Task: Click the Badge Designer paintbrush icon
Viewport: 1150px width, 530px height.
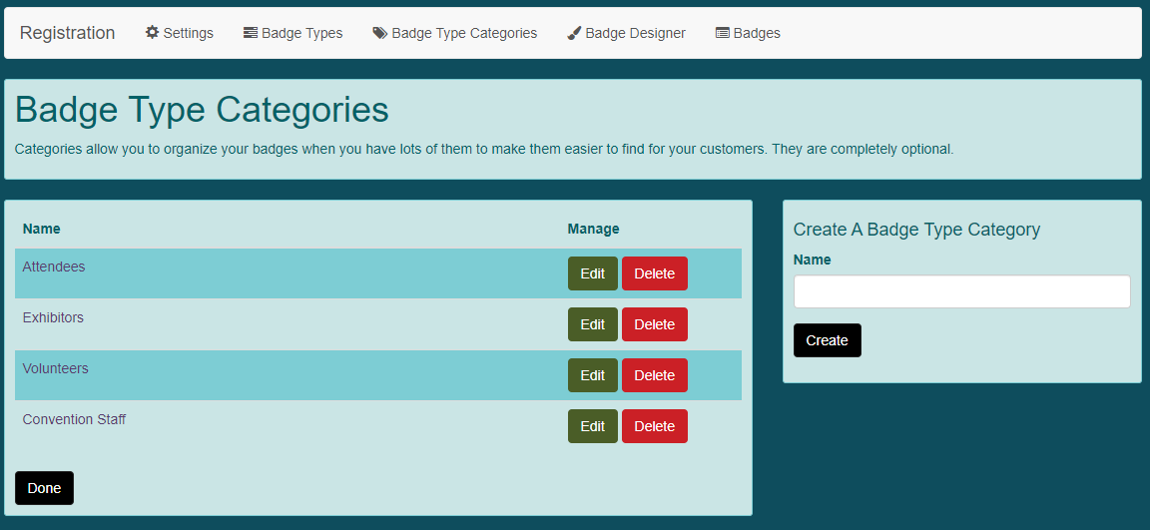Action: 574,33
